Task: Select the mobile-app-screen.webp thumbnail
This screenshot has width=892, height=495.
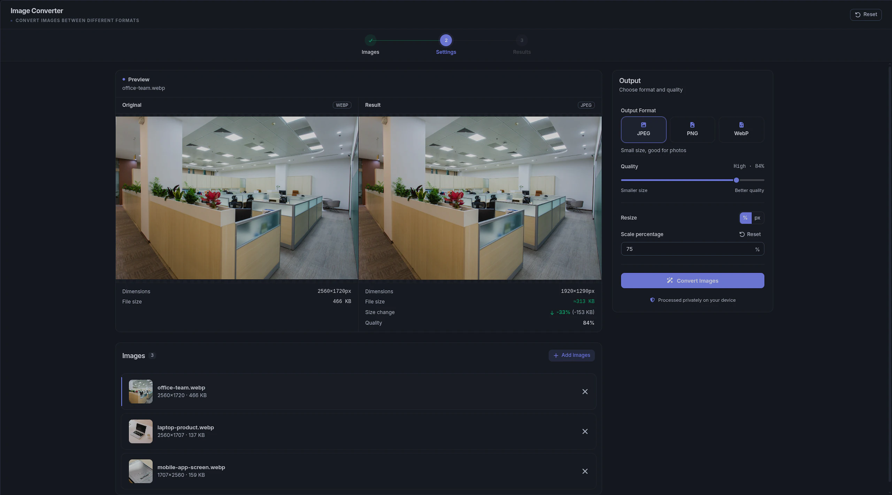Action: point(140,471)
